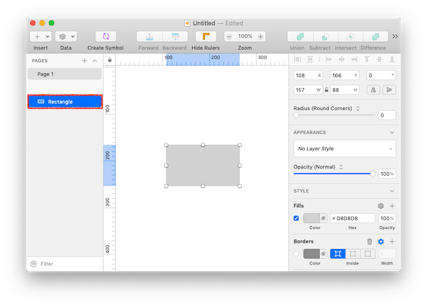This screenshot has height=306, width=427.
Task: Click the Hex color input field
Action: [x=354, y=219]
